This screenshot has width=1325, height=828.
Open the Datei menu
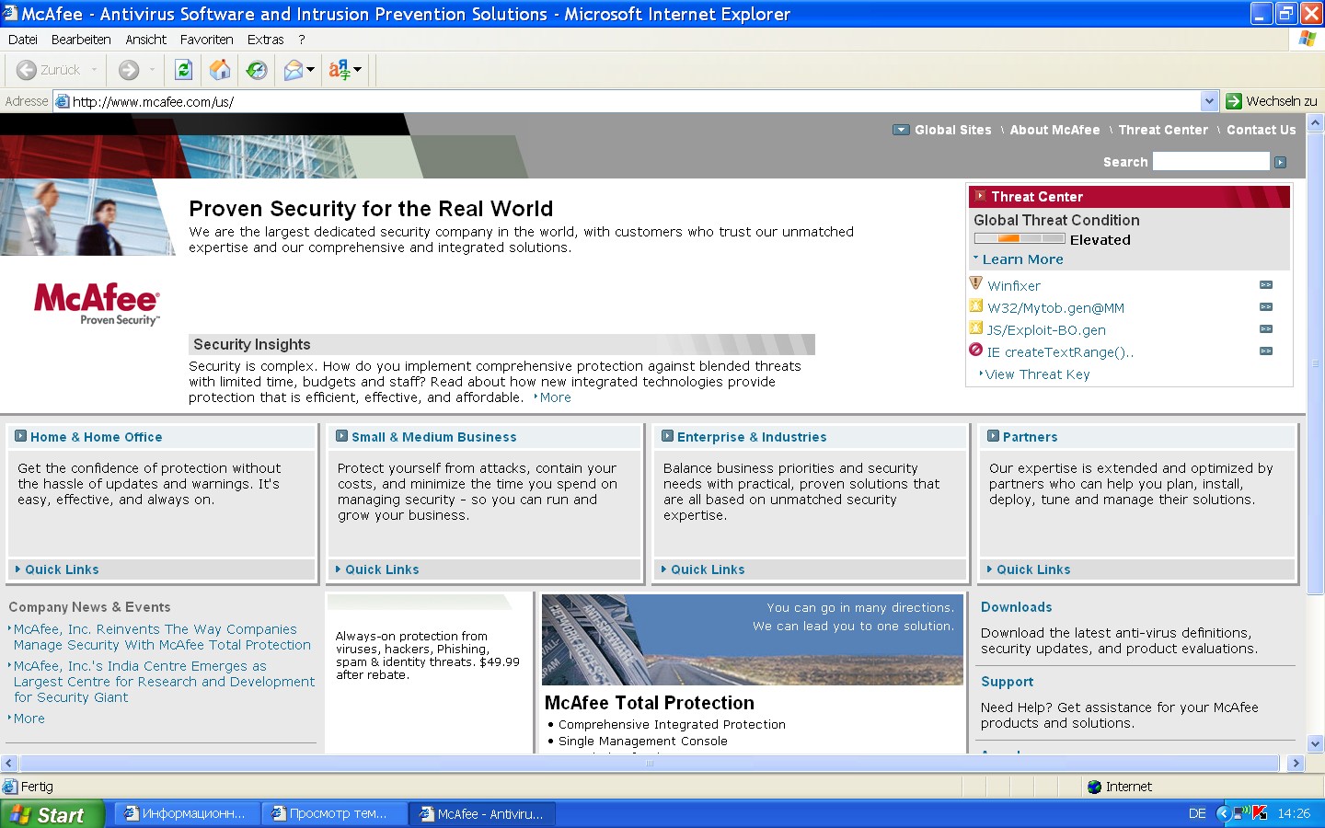(x=23, y=40)
